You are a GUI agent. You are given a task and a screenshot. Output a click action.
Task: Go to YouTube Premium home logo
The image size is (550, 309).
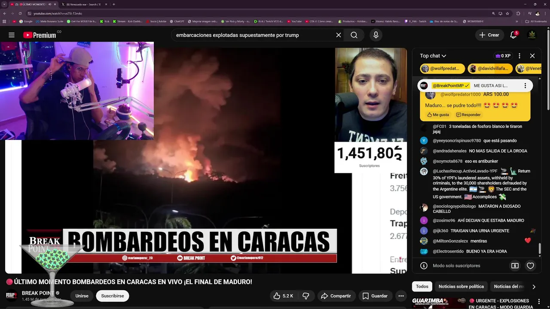(x=40, y=35)
